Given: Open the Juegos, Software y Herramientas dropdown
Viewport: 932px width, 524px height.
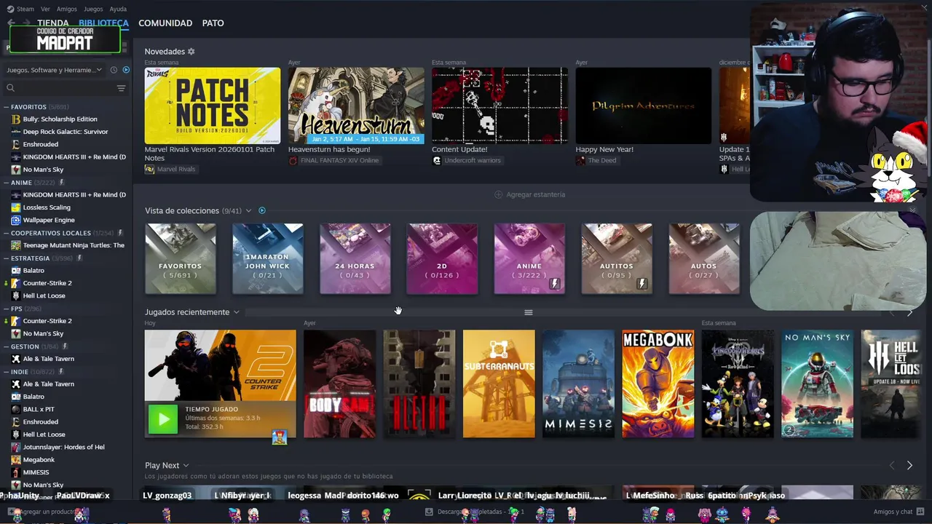Looking at the screenshot, I should pyautogui.click(x=55, y=70).
